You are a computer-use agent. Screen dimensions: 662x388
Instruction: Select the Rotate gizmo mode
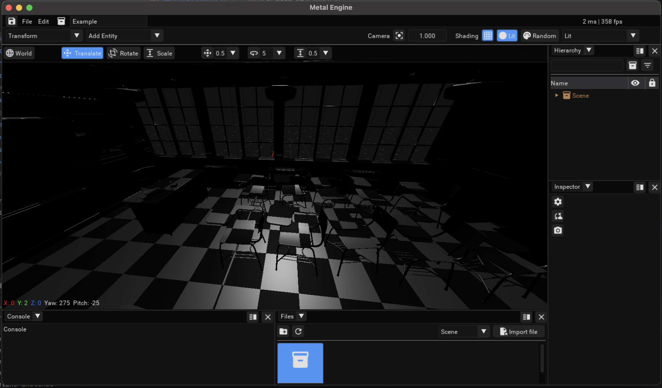[124, 53]
